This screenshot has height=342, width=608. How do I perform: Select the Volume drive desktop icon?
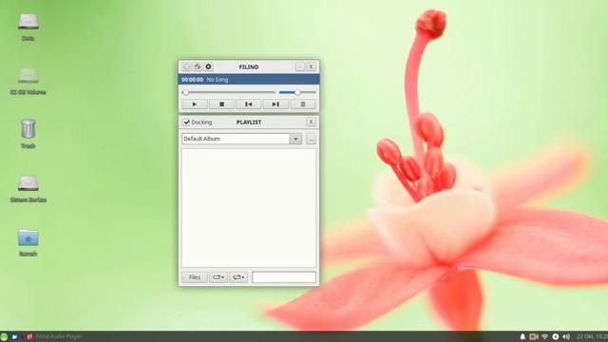[28, 81]
